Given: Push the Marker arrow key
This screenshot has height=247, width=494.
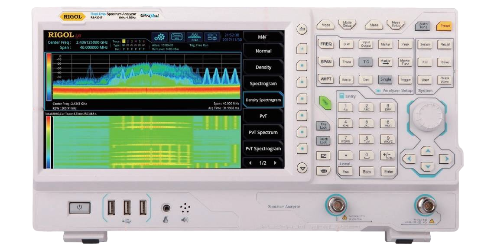Looking at the screenshot, I should (x=385, y=62).
